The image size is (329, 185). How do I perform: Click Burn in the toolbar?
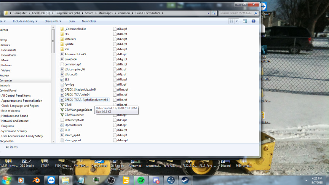point(72,21)
